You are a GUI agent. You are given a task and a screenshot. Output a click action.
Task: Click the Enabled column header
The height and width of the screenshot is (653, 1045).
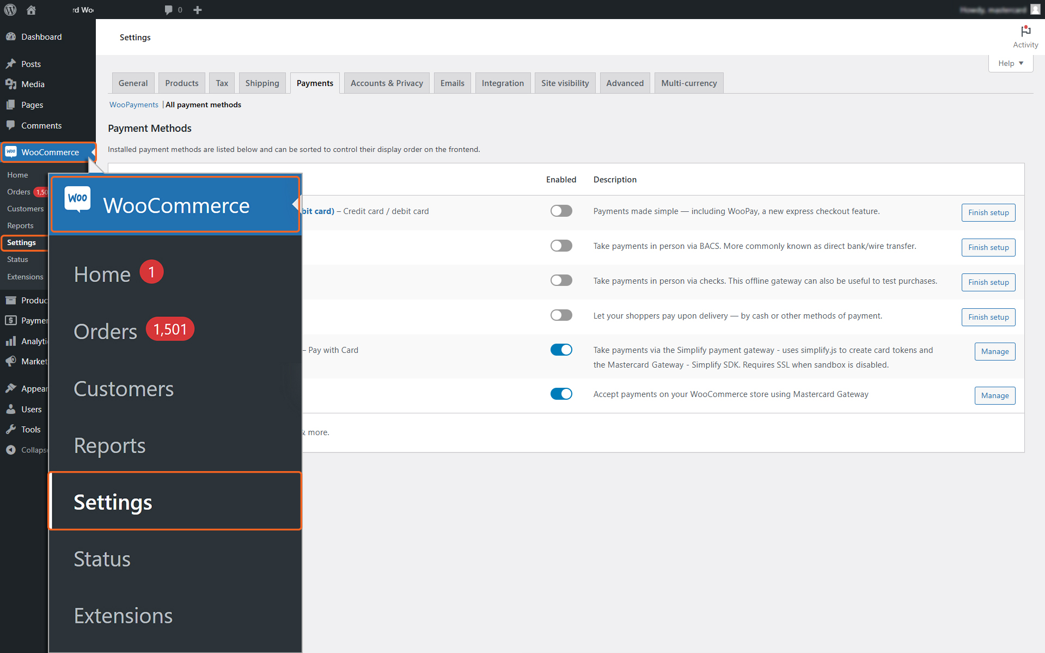tap(561, 179)
